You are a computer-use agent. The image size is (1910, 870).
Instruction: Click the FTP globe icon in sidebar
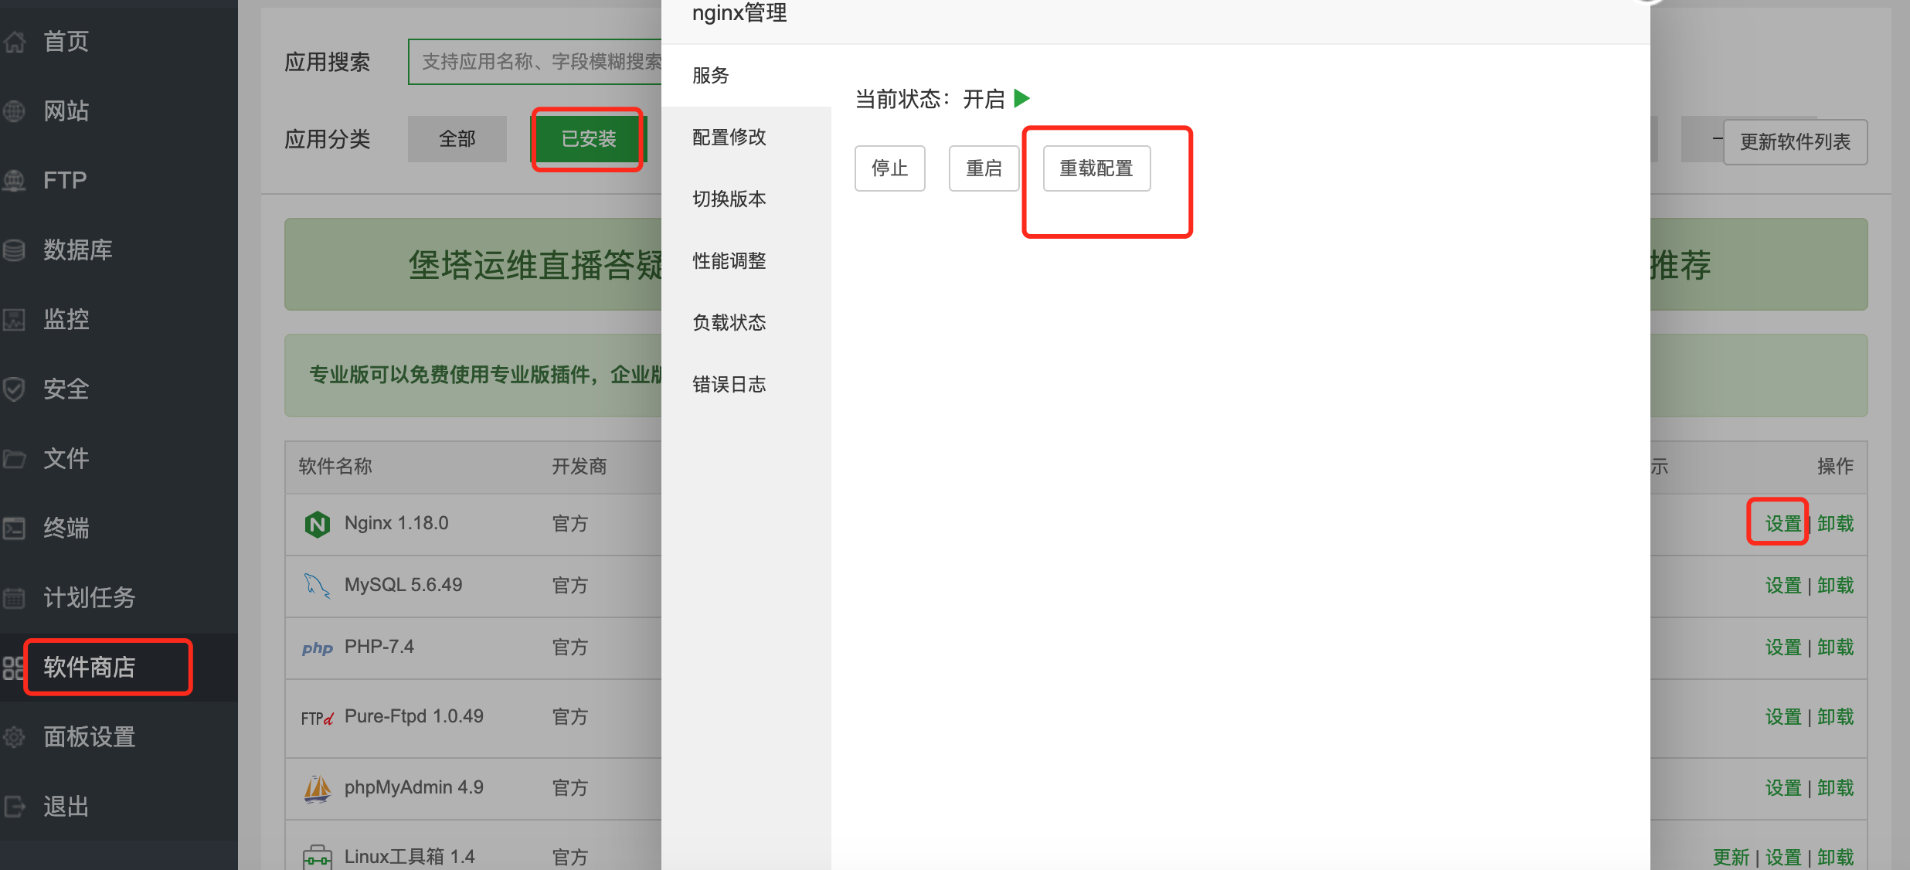pos(14,181)
